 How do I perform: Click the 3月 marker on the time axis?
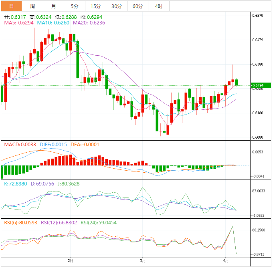click(143, 261)
